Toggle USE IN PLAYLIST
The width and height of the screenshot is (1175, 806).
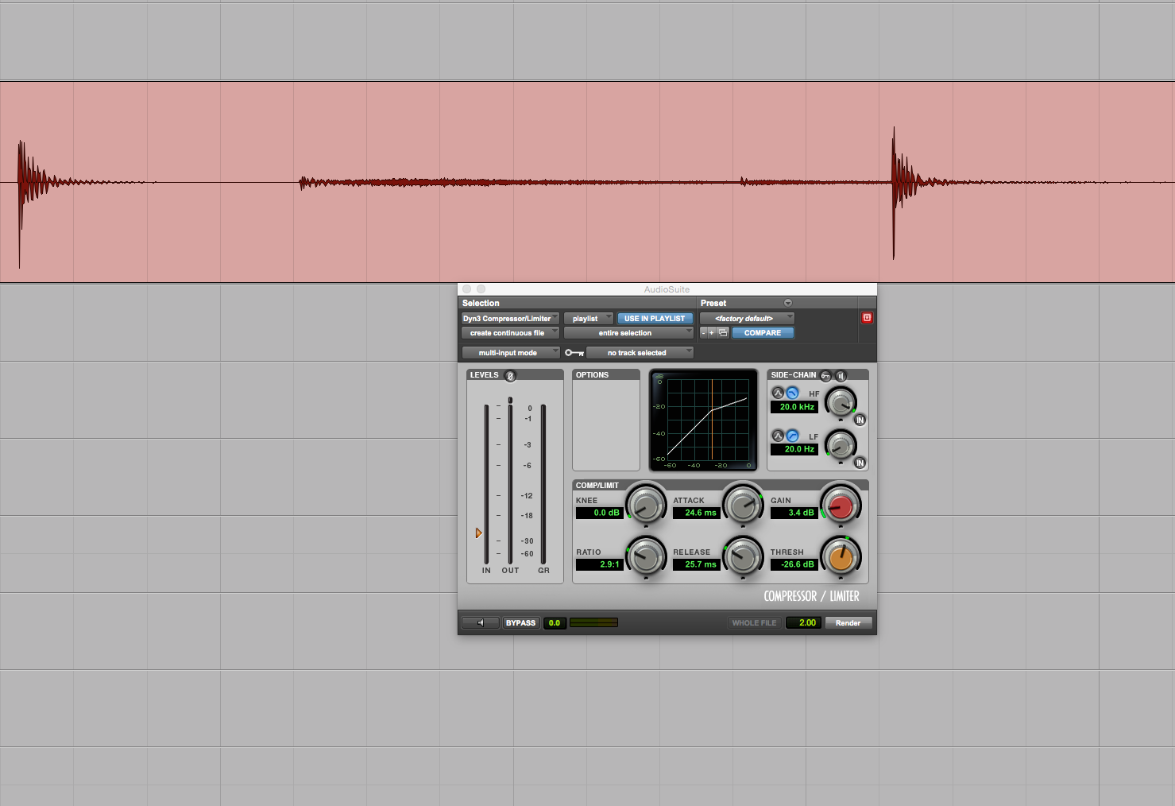click(655, 319)
